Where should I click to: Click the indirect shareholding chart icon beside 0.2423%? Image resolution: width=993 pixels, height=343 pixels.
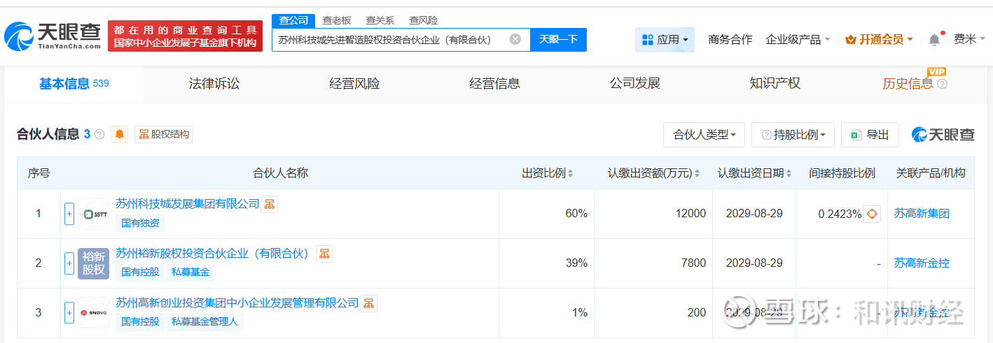pyautogui.click(x=872, y=214)
